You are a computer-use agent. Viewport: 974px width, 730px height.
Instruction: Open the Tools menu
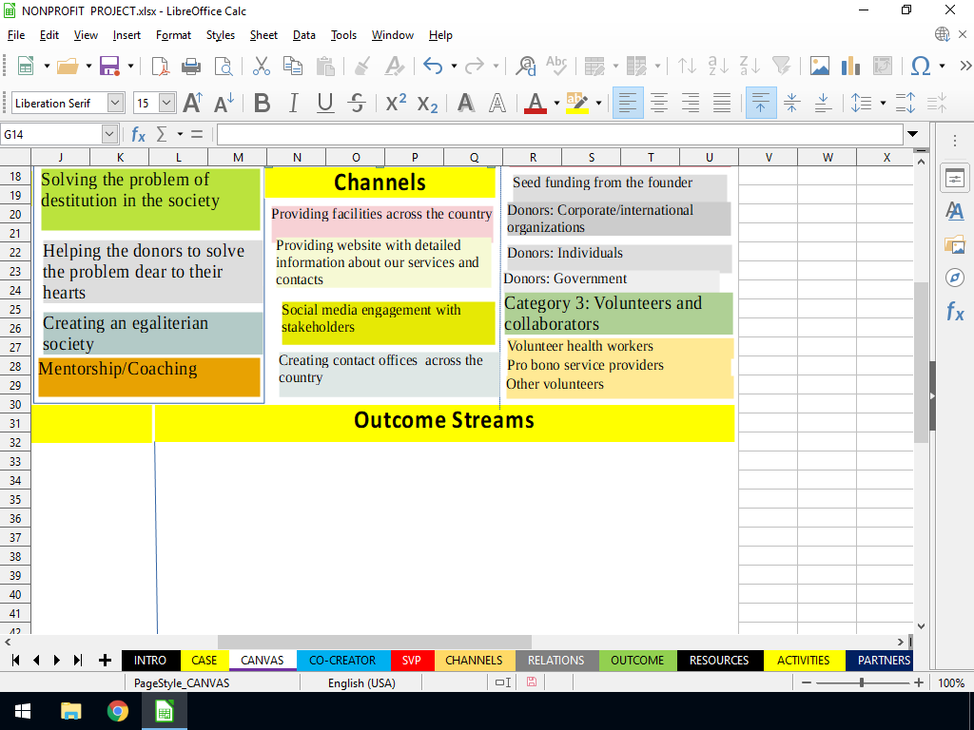[x=343, y=35]
